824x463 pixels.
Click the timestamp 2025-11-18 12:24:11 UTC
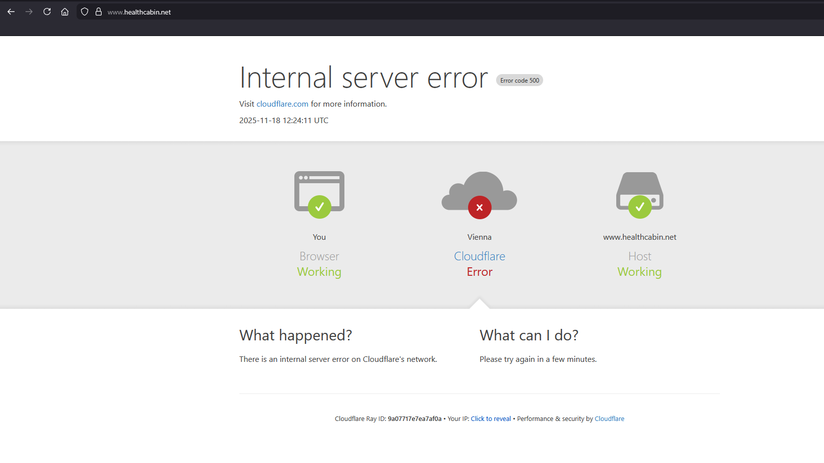[x=284, y=121]
